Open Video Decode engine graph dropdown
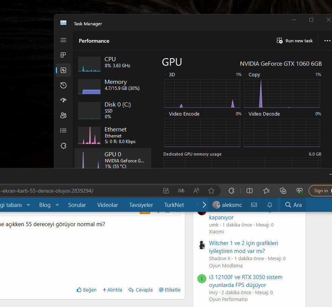This screenshot has width=332, height=307. point(245,114)
